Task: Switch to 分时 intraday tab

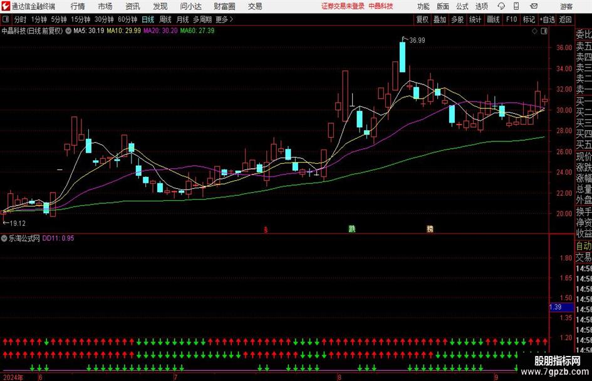Action: tap(20, 19)
